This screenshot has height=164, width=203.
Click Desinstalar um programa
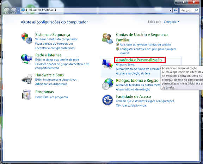coord(51,97)
